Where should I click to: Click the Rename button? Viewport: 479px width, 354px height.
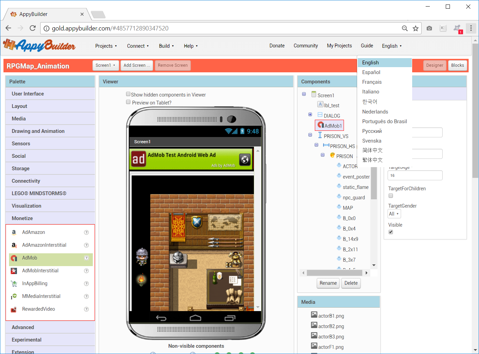tap(328, 283)
